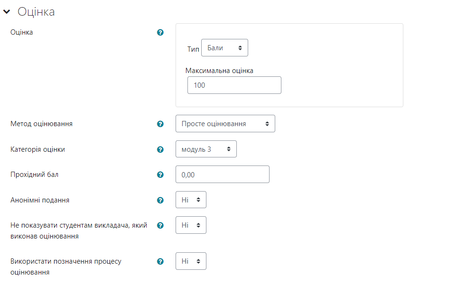
Task: Click the Оцінка section heading
Action: tap(36, 12)
